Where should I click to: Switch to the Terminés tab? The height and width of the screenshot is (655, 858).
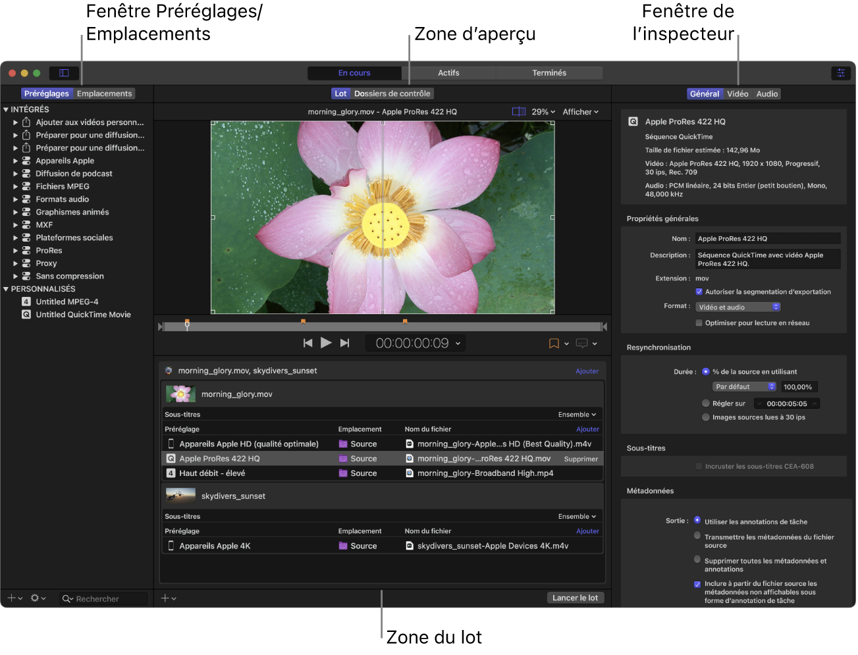pos(549,73)
